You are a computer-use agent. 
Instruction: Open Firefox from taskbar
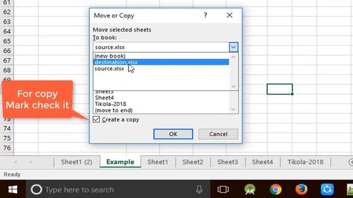(301, 189)
